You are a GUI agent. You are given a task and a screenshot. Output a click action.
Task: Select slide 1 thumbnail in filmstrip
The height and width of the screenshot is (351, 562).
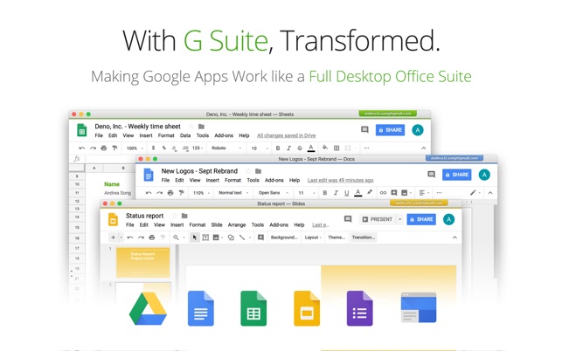point(143,263)
